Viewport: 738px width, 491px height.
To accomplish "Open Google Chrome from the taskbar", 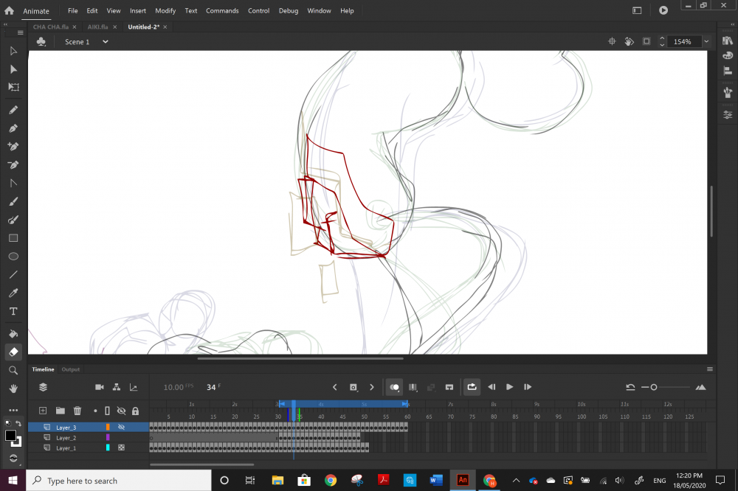I will coord(331,481).
